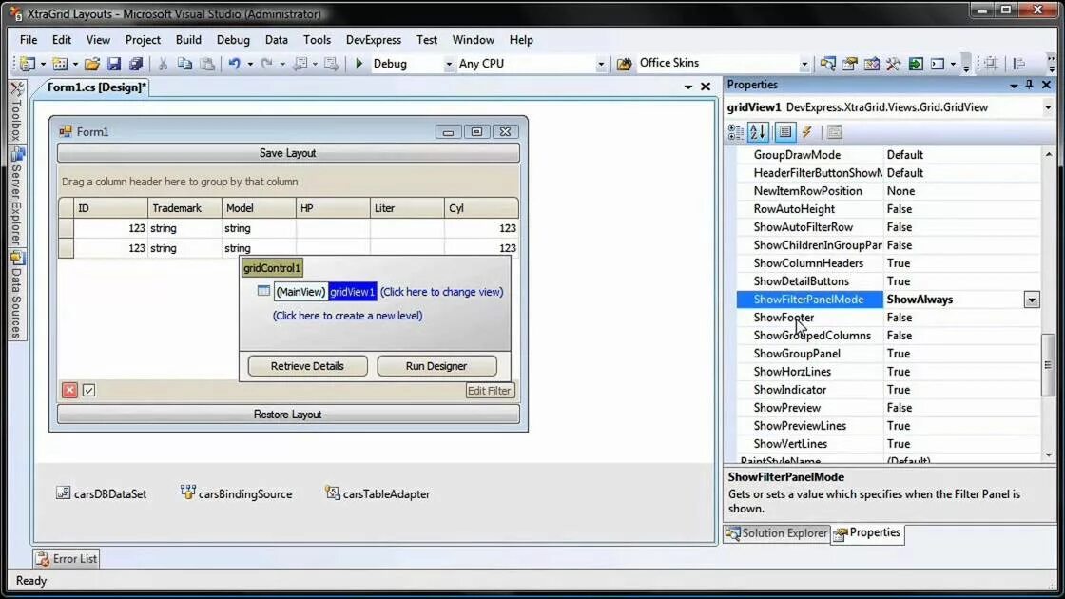Screen dimensions: 1065x599
Task: Save the current file with the floppy icon
Action: pos(114,64)
